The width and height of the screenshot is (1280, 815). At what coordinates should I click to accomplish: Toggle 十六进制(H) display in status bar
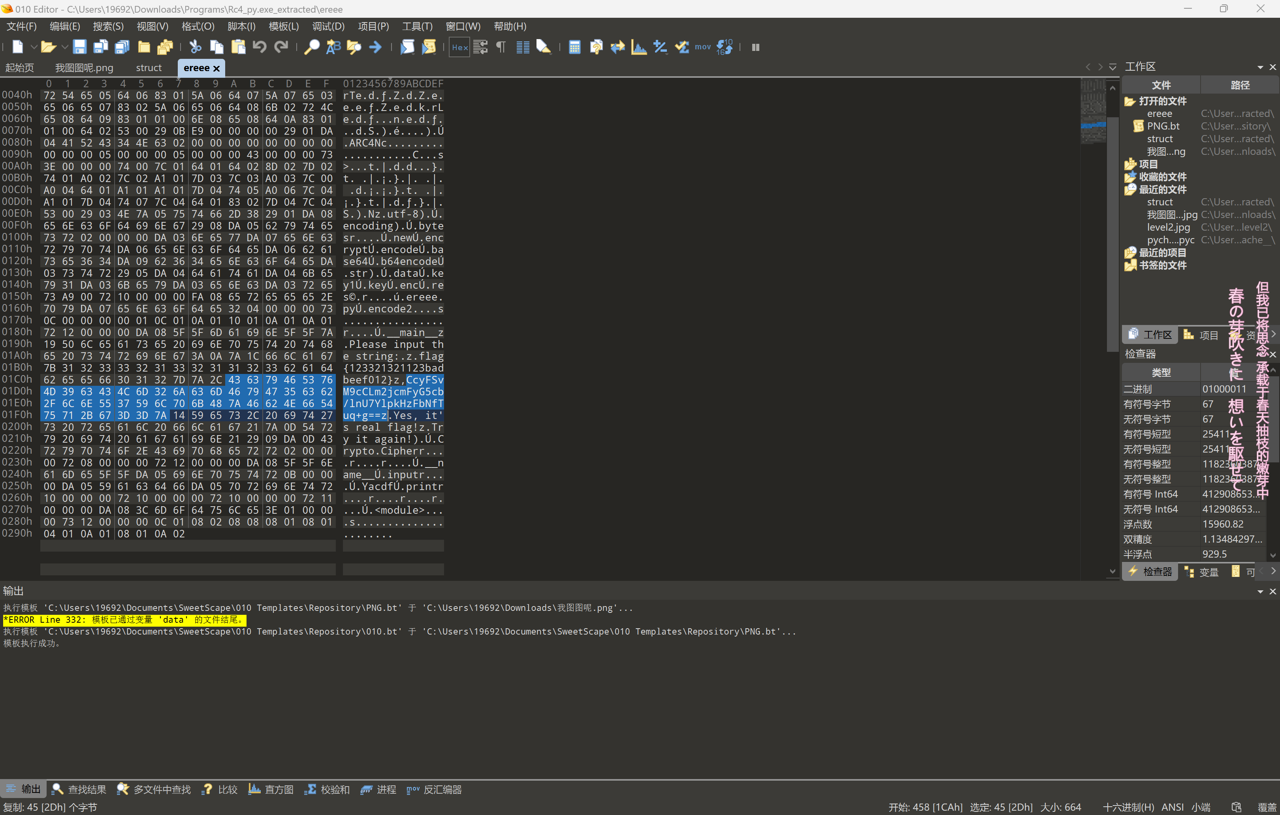[x=1128, y=807]
